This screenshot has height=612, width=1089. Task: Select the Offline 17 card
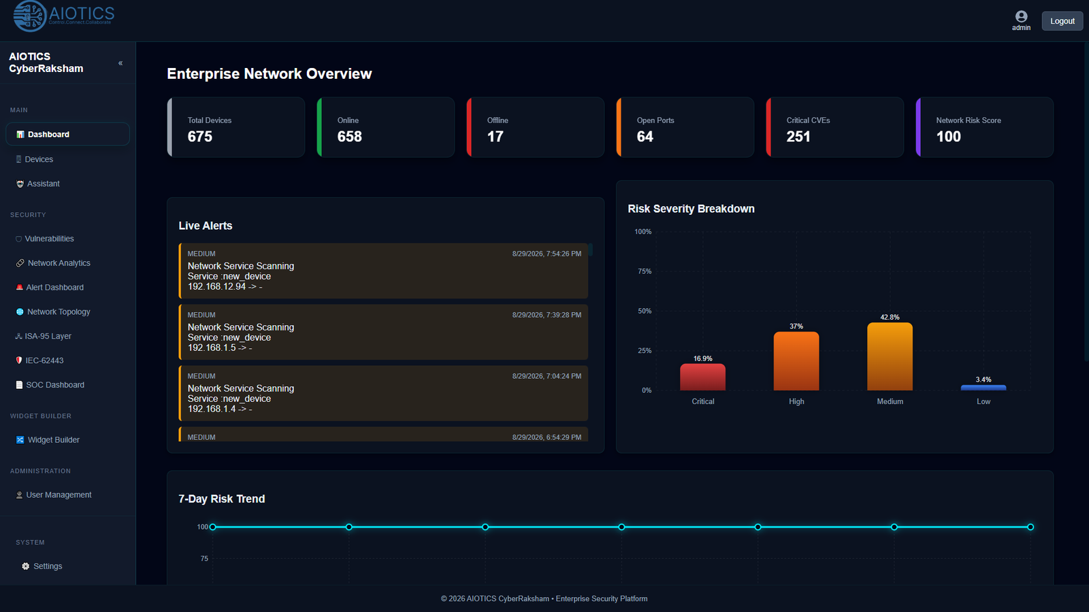536,127
